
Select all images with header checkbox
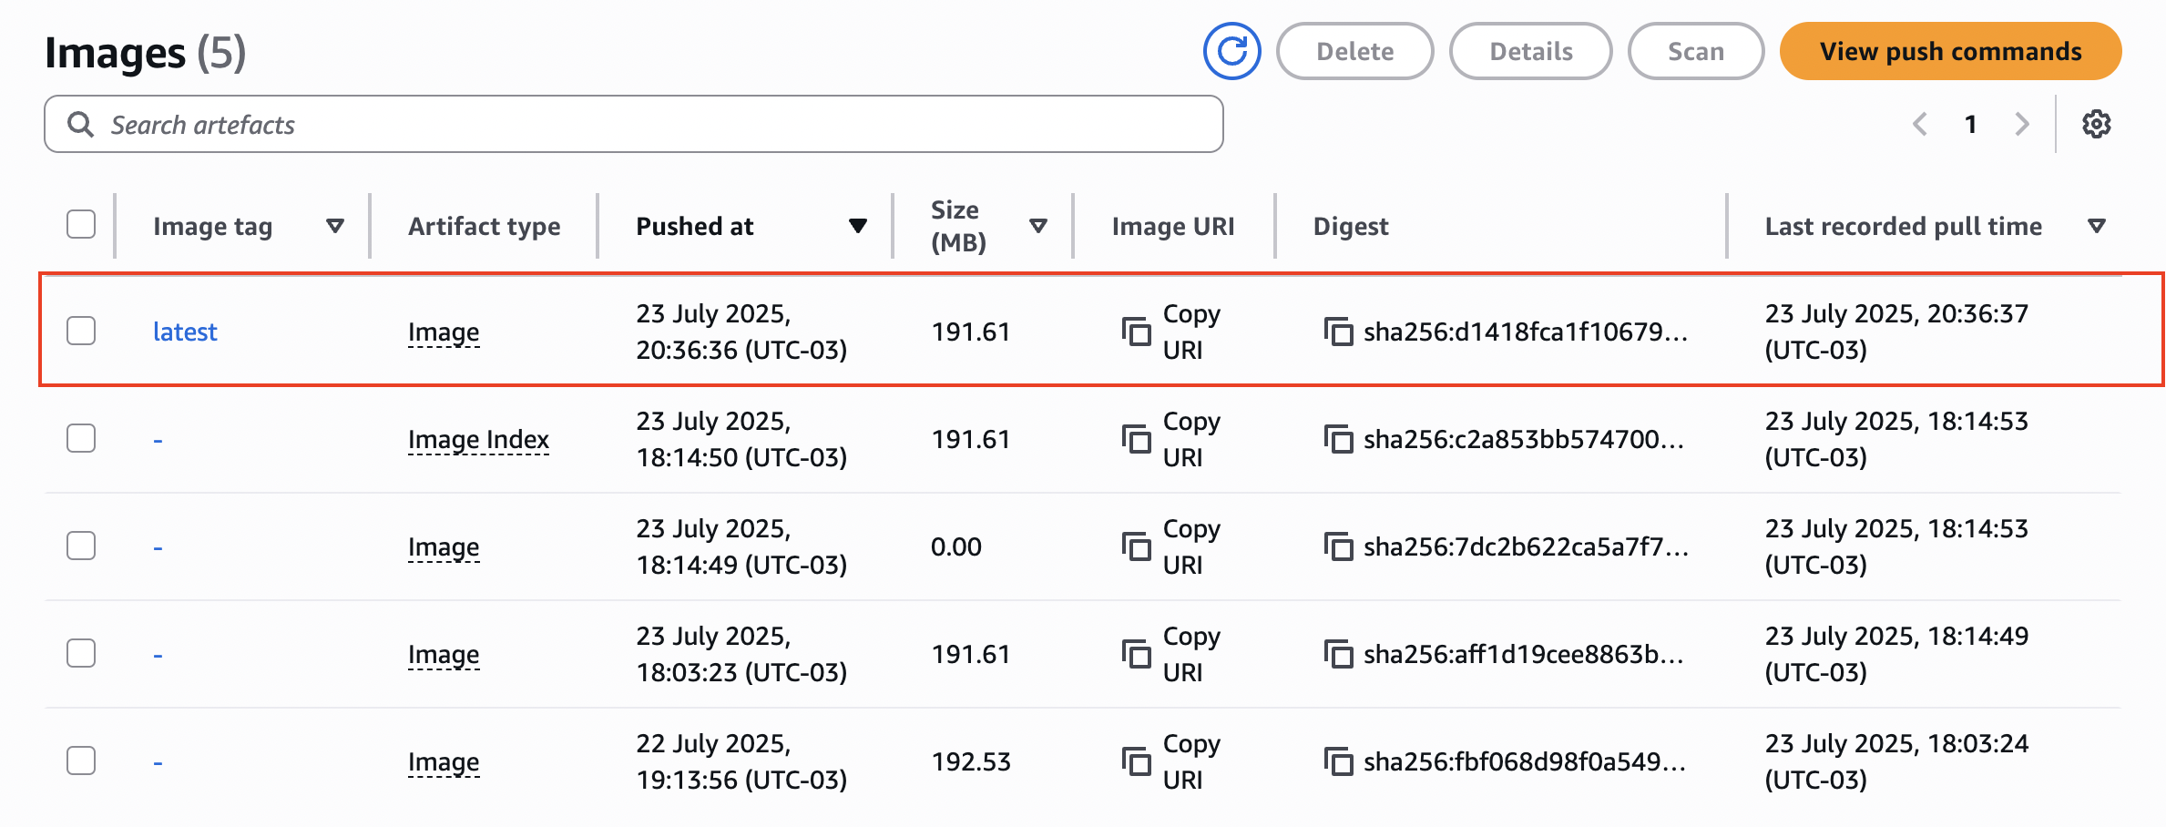click(x=81, y=224)
